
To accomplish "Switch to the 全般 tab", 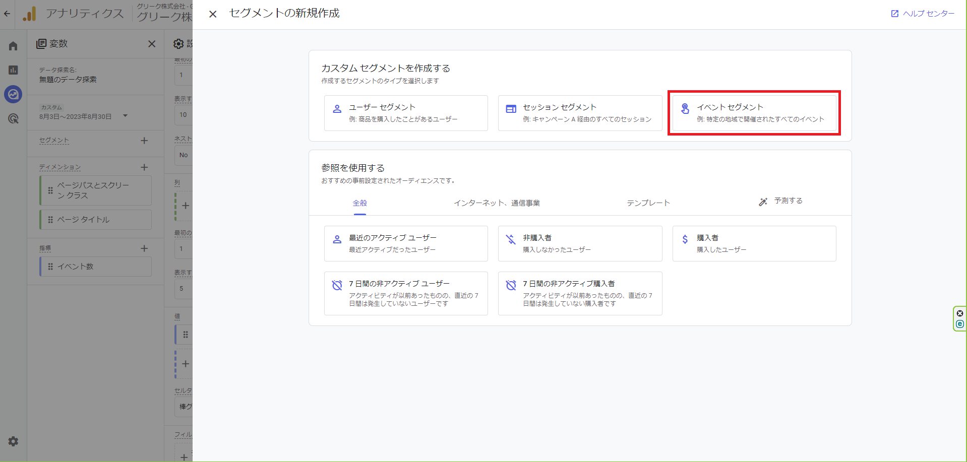I will click(359, 203).
